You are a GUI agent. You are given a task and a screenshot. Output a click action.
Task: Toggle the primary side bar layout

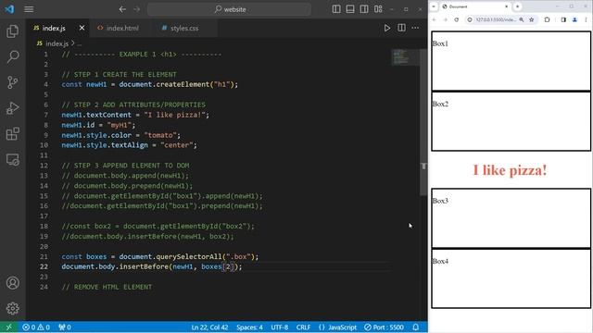[336, 9]
